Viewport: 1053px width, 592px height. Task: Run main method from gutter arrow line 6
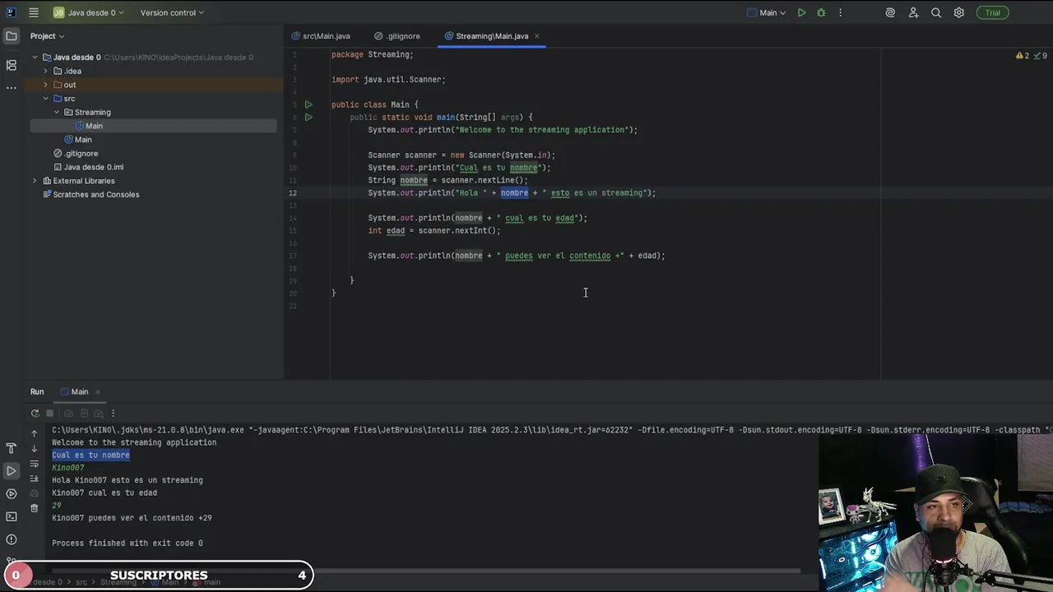pos(308,117)
